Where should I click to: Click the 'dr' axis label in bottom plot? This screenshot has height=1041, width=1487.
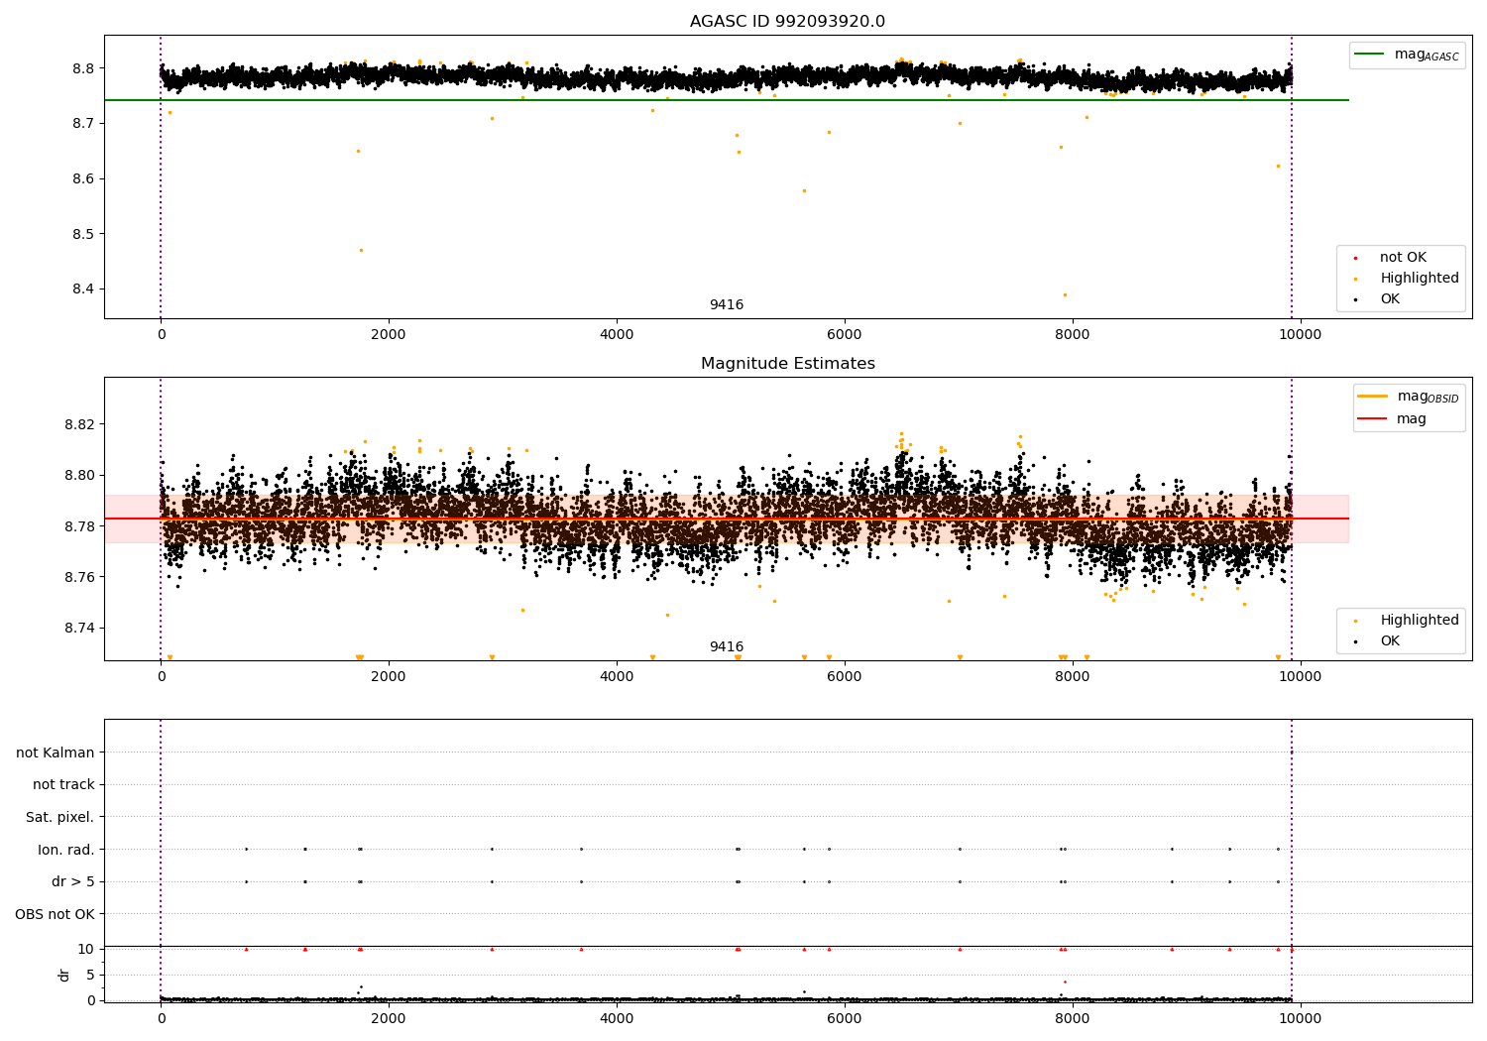point(64,975)
